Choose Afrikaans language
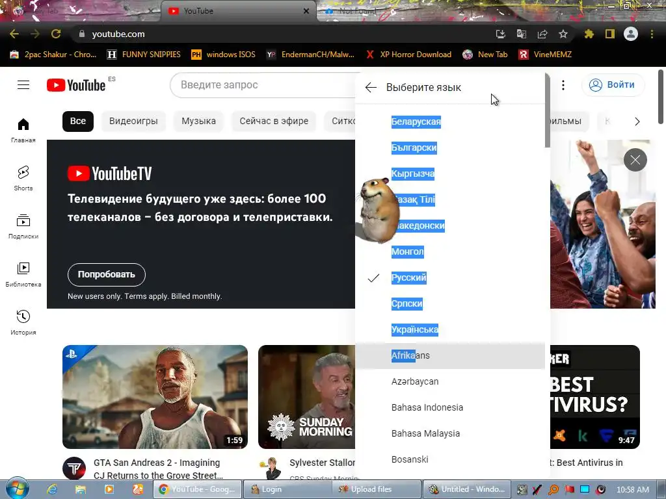666x499 pixels. (x=450, y=355)
